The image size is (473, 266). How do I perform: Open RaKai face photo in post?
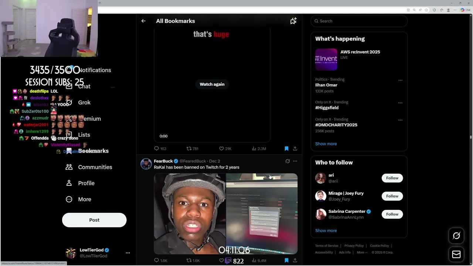click(x=190, y=214)
